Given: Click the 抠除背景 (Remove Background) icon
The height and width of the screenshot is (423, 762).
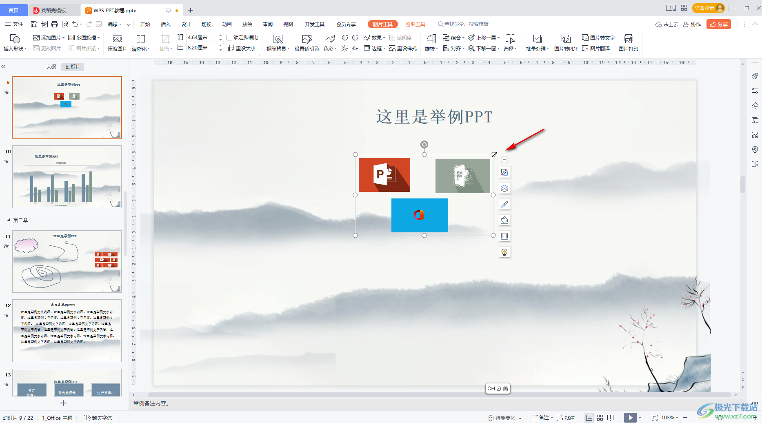Looking at the screenshot, I should point(278,39).
